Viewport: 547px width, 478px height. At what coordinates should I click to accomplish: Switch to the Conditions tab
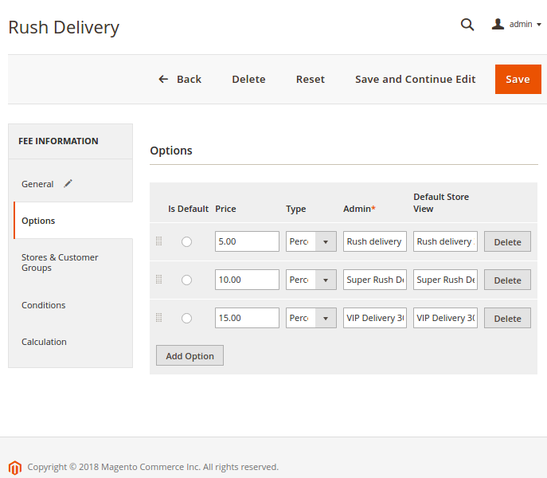point(44,305)
